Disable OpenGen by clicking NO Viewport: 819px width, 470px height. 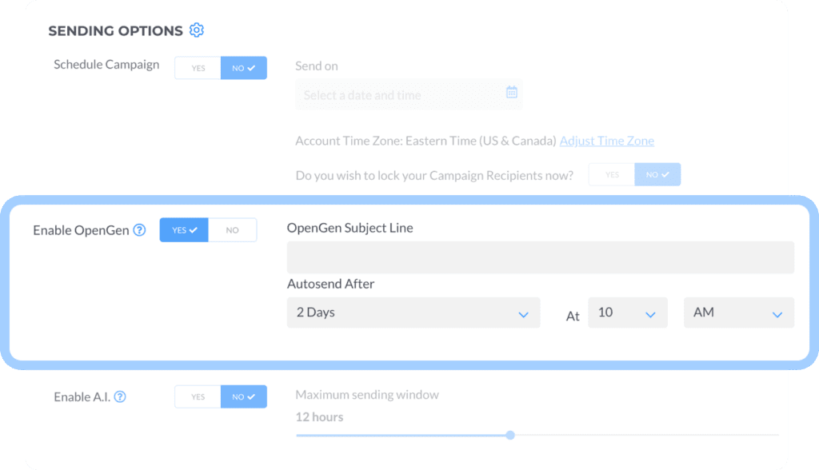click(233, 229)
